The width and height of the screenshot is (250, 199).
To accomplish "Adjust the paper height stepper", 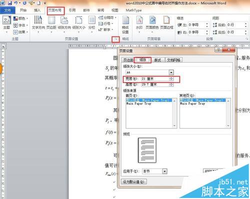I will 171,84.
